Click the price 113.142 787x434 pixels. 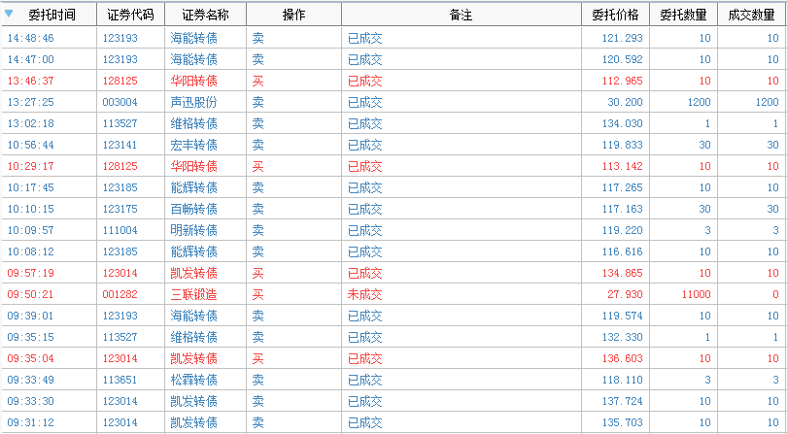623,166
